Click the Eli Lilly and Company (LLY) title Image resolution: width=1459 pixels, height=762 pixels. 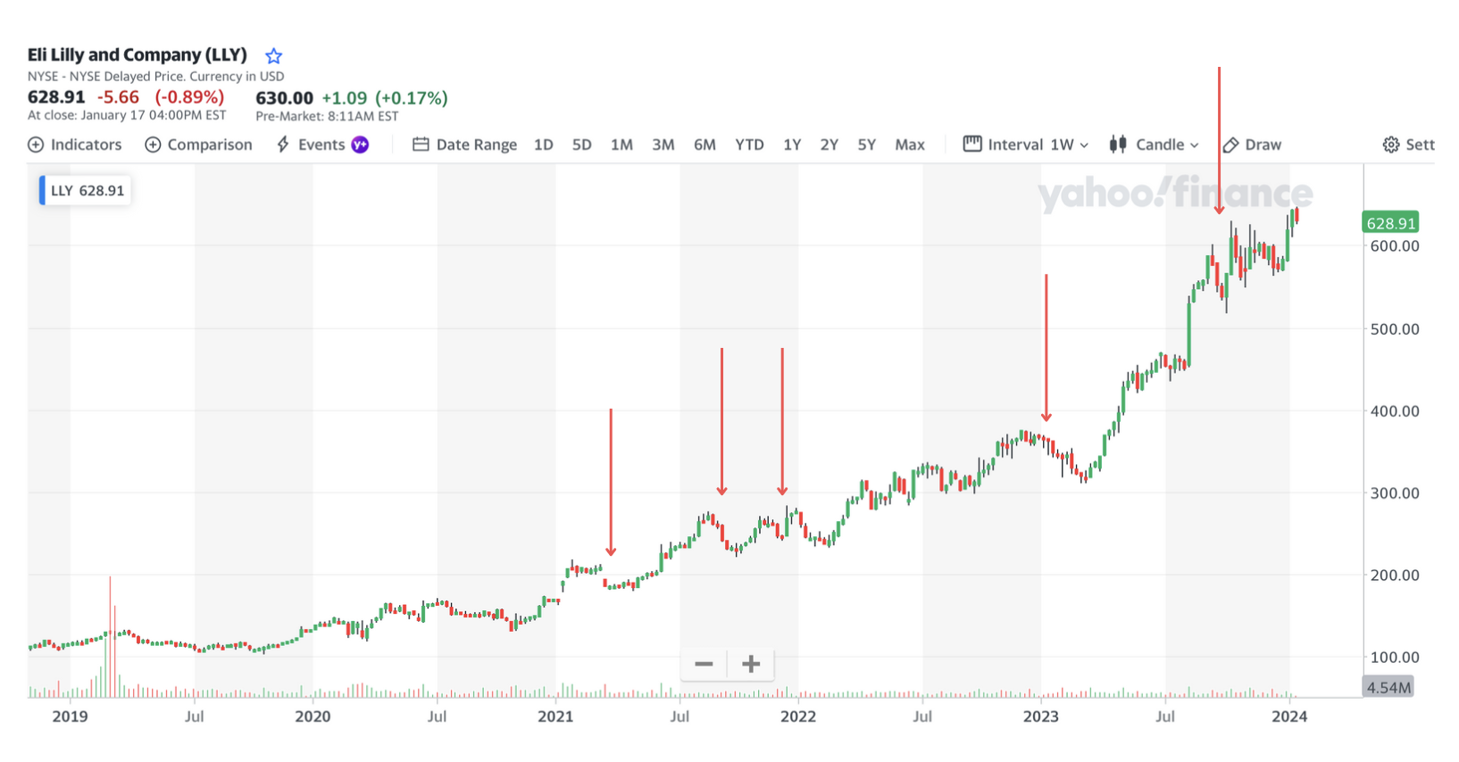[138, 55]
